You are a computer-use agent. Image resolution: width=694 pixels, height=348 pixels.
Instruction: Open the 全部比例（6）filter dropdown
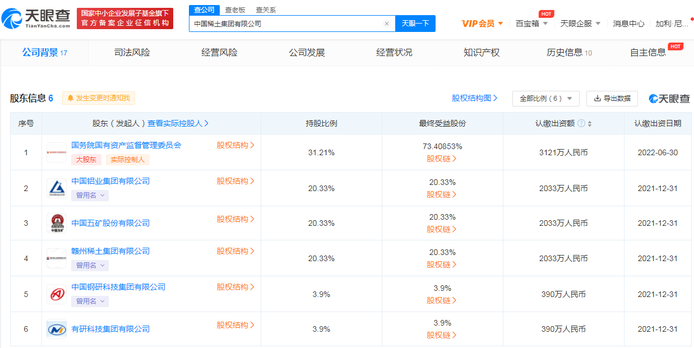[545, 99]
